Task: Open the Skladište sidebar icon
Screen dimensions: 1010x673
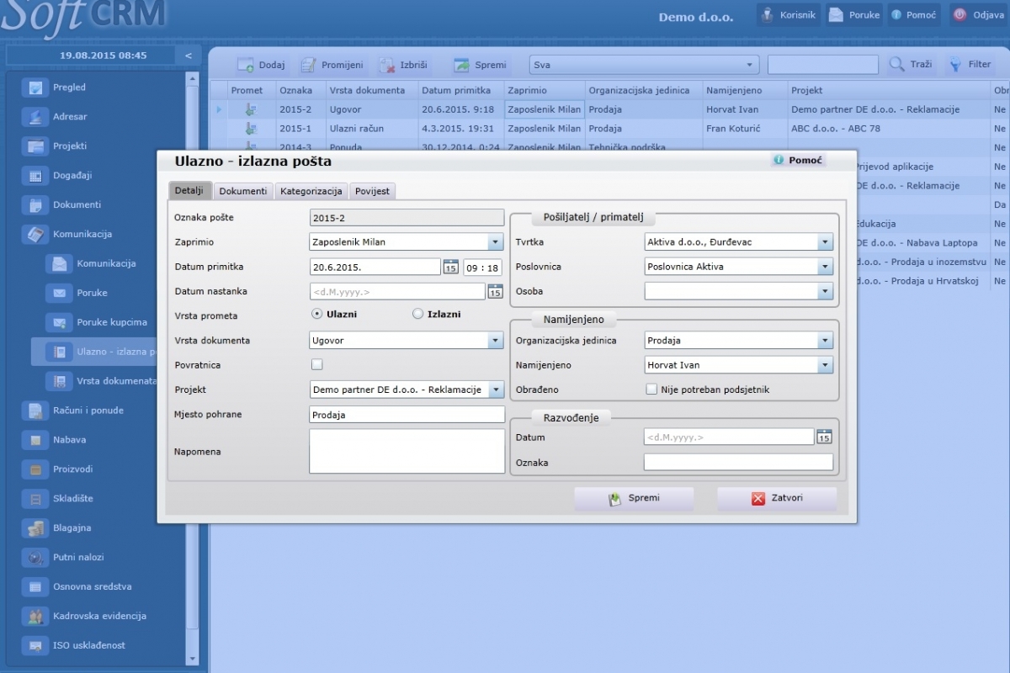Action: (35, 499)
